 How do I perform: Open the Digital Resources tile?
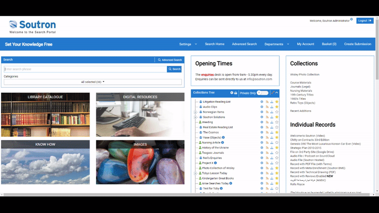tap(140, 115)
